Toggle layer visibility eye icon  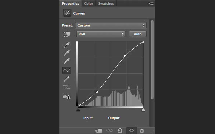pyautogui.click(x=132, y=130)
